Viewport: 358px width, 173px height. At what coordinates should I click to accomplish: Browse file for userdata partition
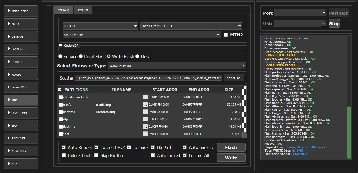click(145, 112)
